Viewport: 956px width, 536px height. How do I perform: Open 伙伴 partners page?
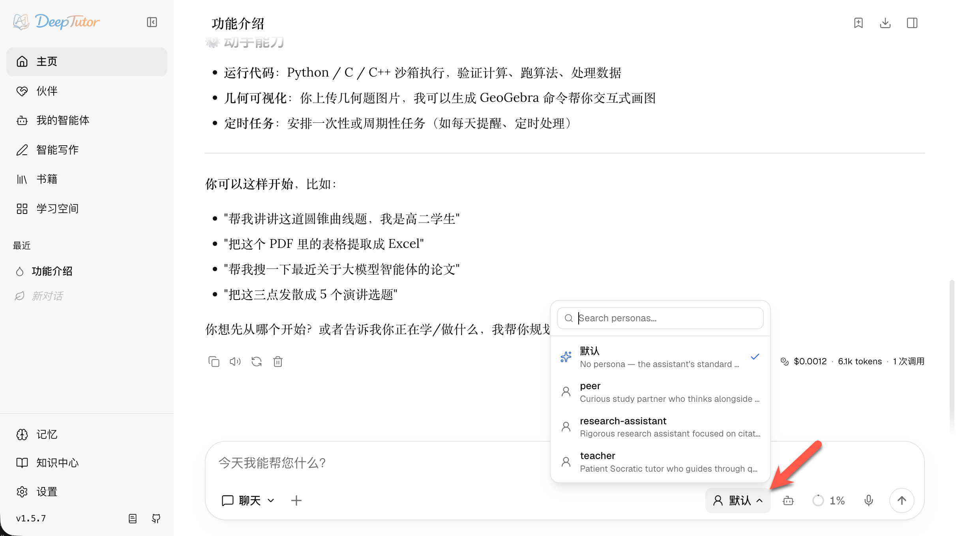[x=87, y=91]
